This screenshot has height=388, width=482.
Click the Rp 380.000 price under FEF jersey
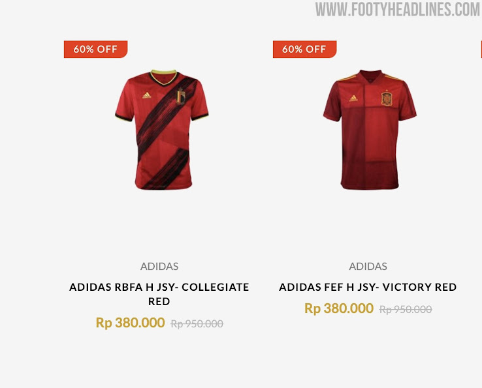[x=339, y=308]
